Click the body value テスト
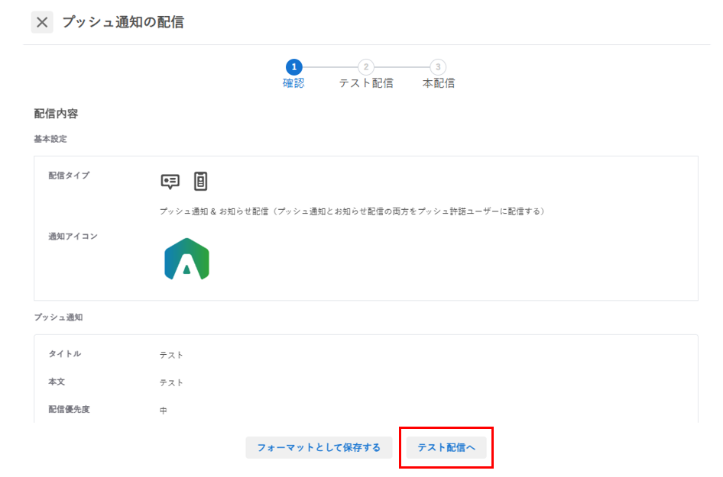The image size is (723, 477). pos(171,382)
